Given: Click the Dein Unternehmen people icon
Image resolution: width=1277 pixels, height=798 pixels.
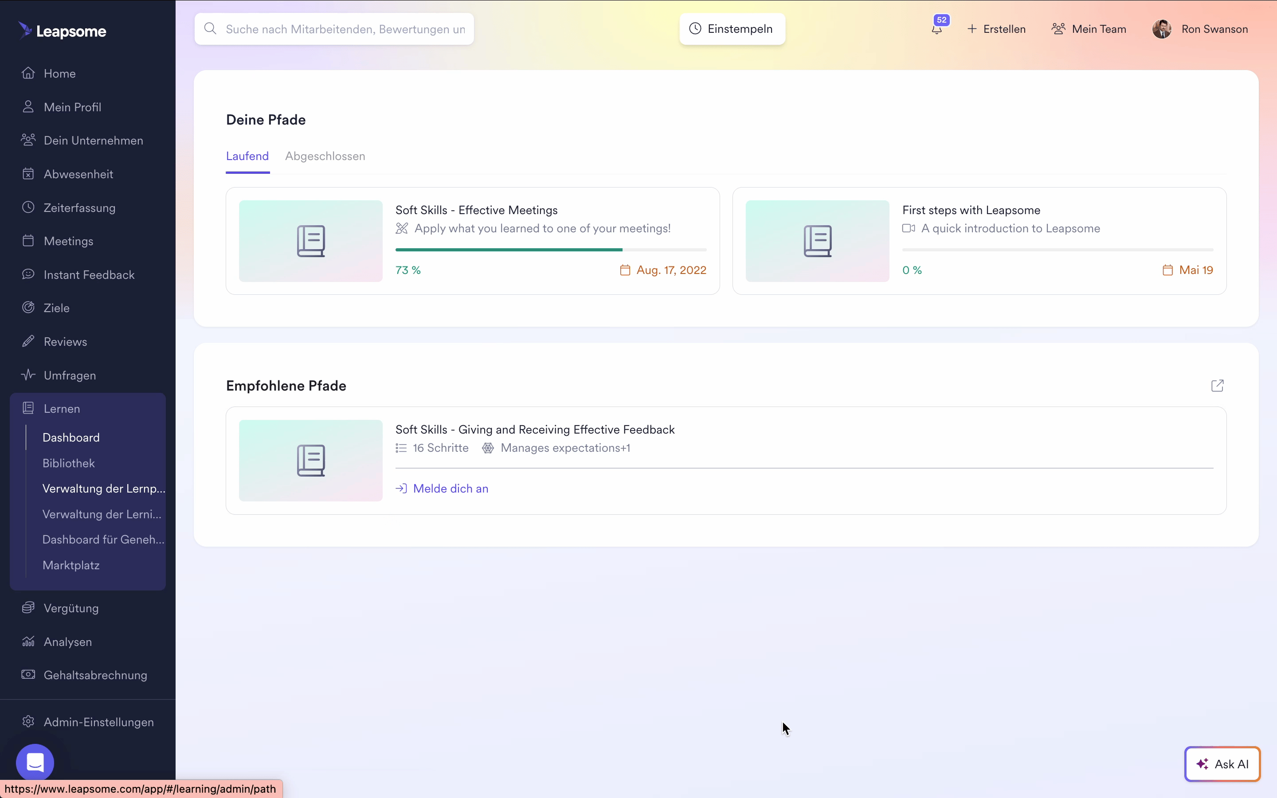Looking at the screenshot, I should click(28, 140).
